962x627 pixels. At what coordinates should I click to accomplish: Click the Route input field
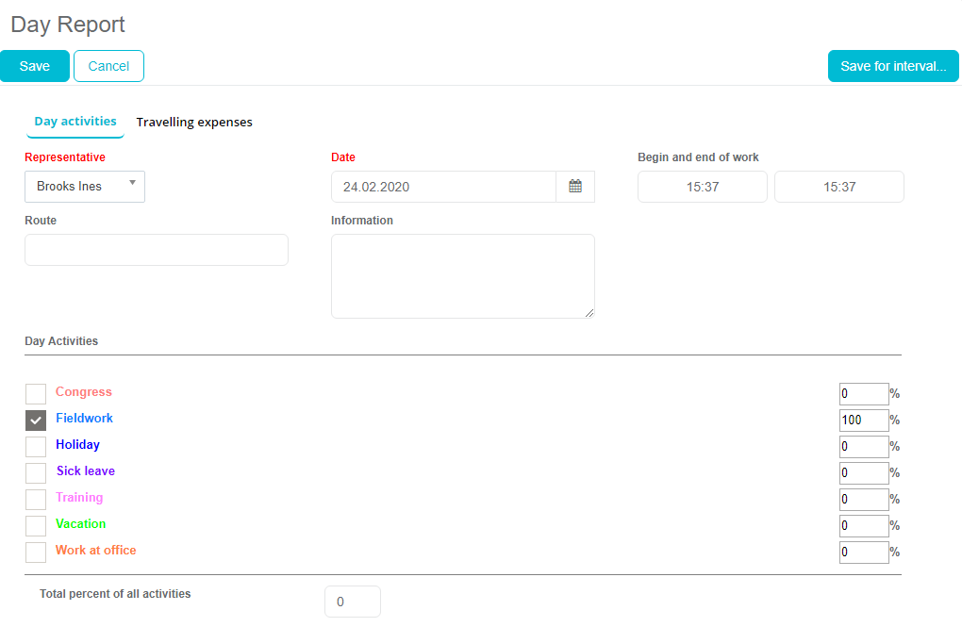point(157,250)
